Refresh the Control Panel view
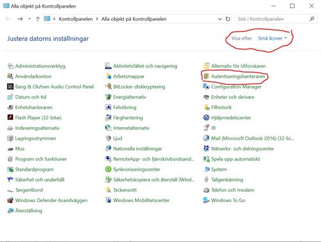 pos(228,19)
